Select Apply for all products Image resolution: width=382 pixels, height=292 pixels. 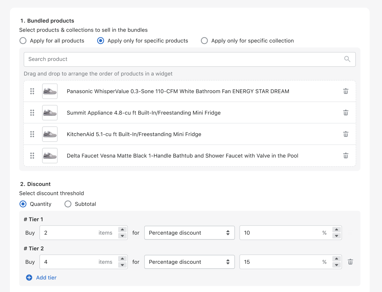coord(23,40)
